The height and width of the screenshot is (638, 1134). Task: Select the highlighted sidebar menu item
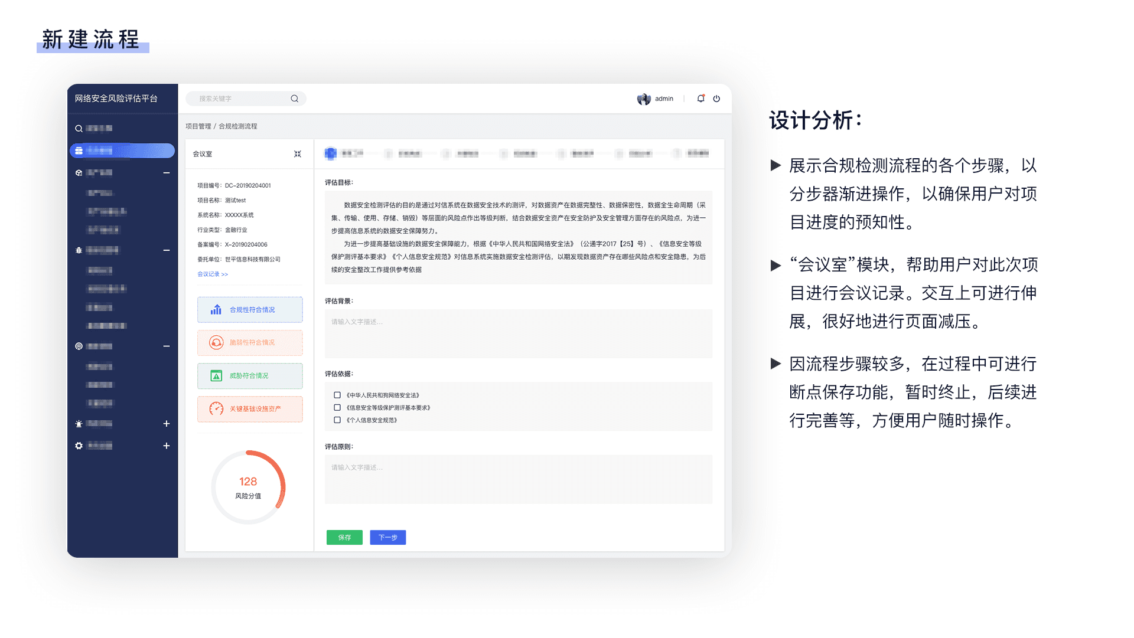[122, 150]
